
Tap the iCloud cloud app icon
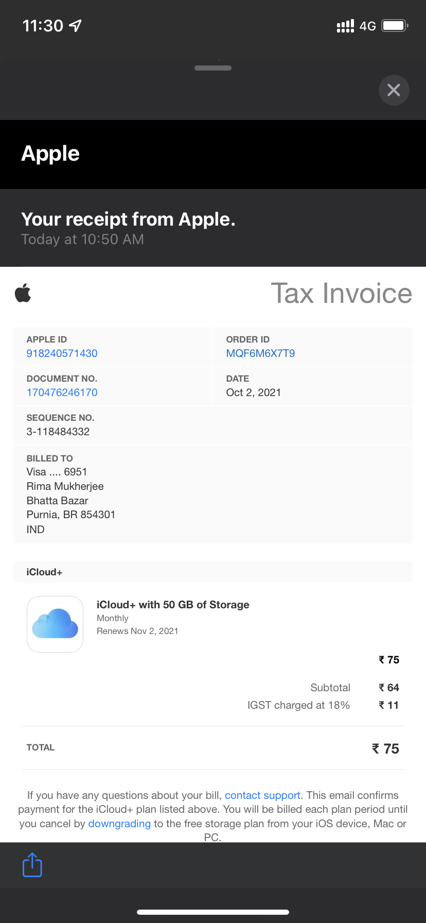(55, 624)
